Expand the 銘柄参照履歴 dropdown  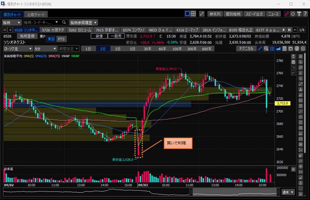tap(83, 23)
